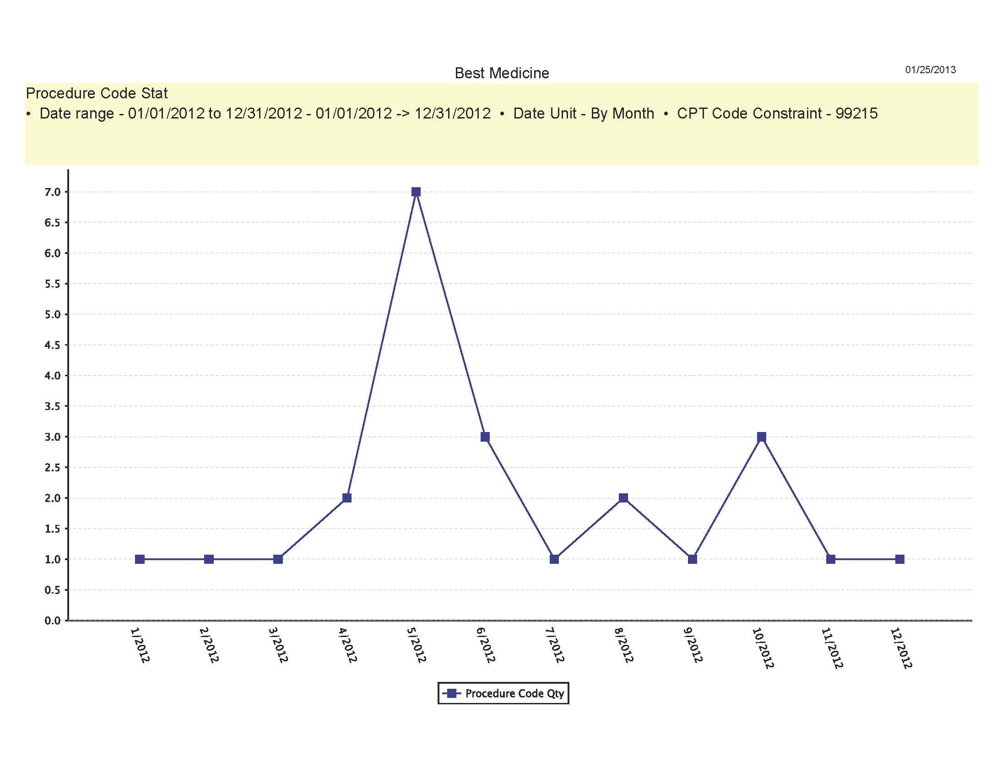Screen dimensions: 1007x778
Task: Click the 7.0 y-axis label
Action: coord(53,192)
